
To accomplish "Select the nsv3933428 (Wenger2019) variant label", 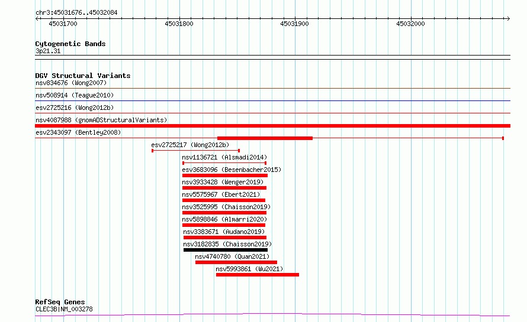I will click(223, 182).
